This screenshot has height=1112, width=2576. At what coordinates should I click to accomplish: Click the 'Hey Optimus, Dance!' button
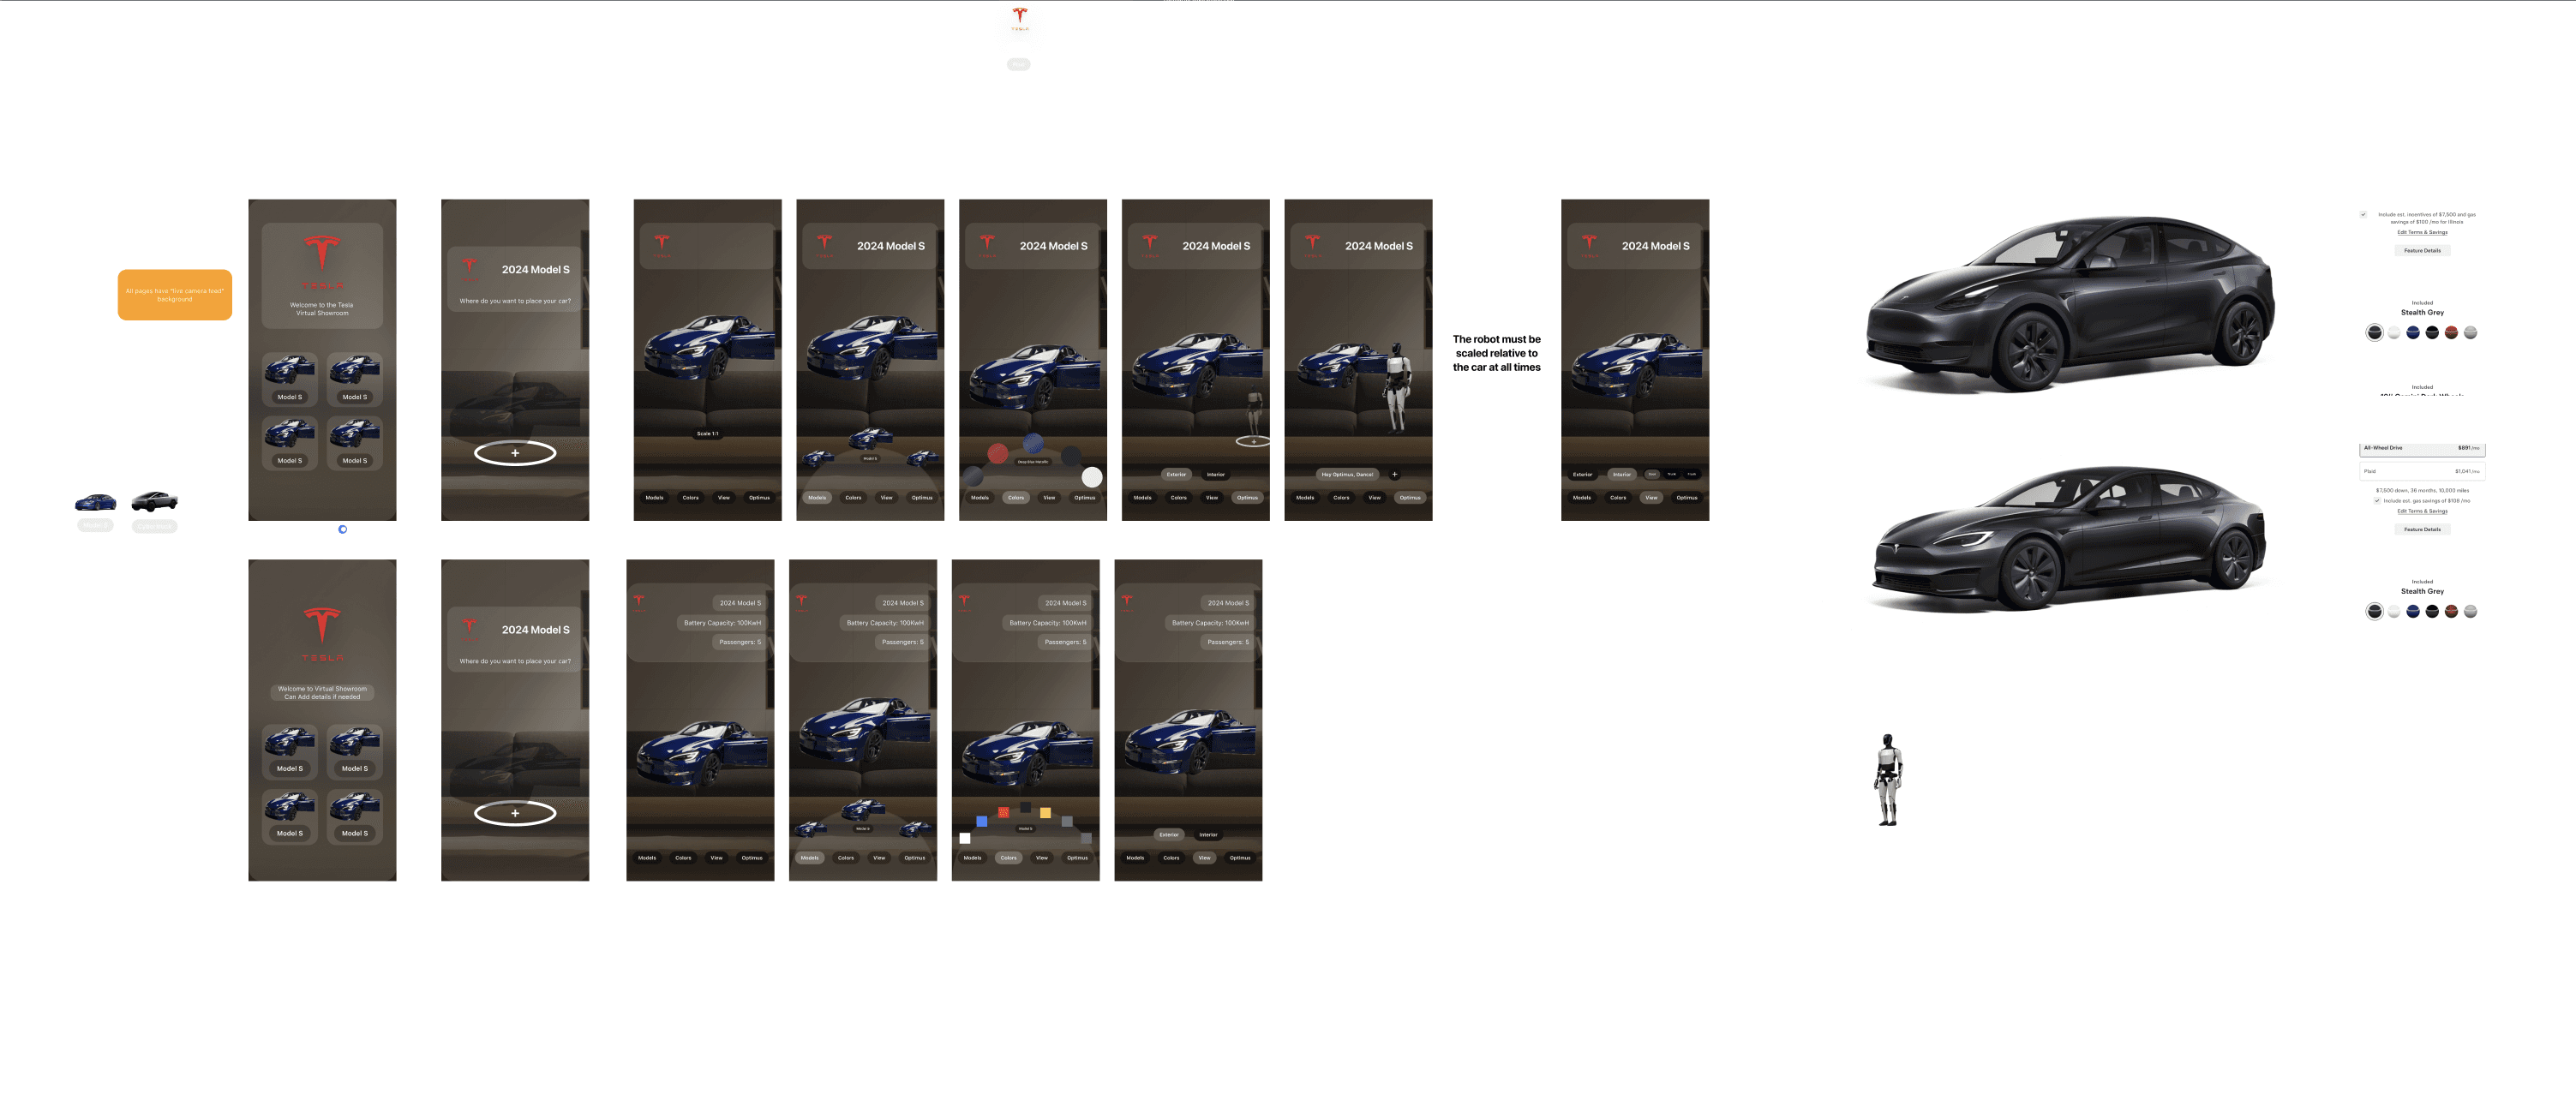pyautogui.click(x=1347, y=474)
